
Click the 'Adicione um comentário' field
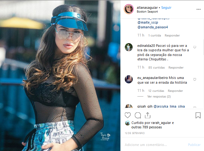(x=155, y=145)
